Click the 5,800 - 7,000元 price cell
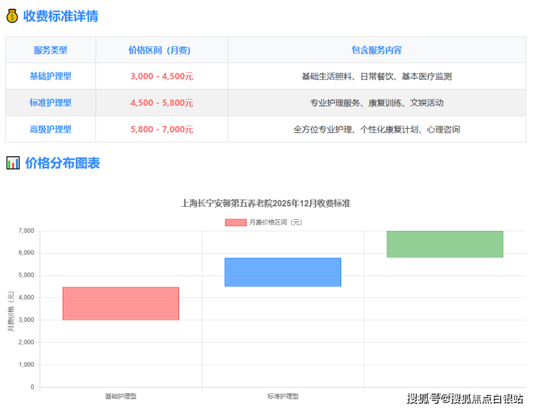Screen dimensions: 535x410 pos(161,129)
